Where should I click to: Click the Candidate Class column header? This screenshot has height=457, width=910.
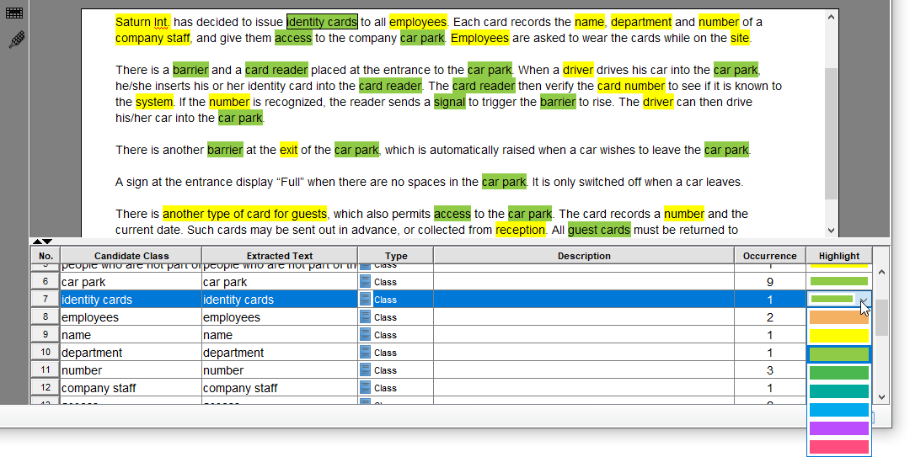(131, 256)
